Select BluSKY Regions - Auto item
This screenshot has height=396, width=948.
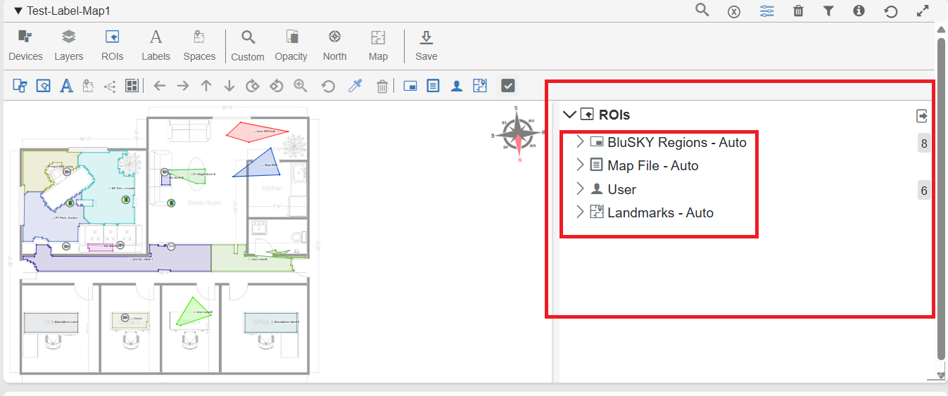tap(677, 142)
